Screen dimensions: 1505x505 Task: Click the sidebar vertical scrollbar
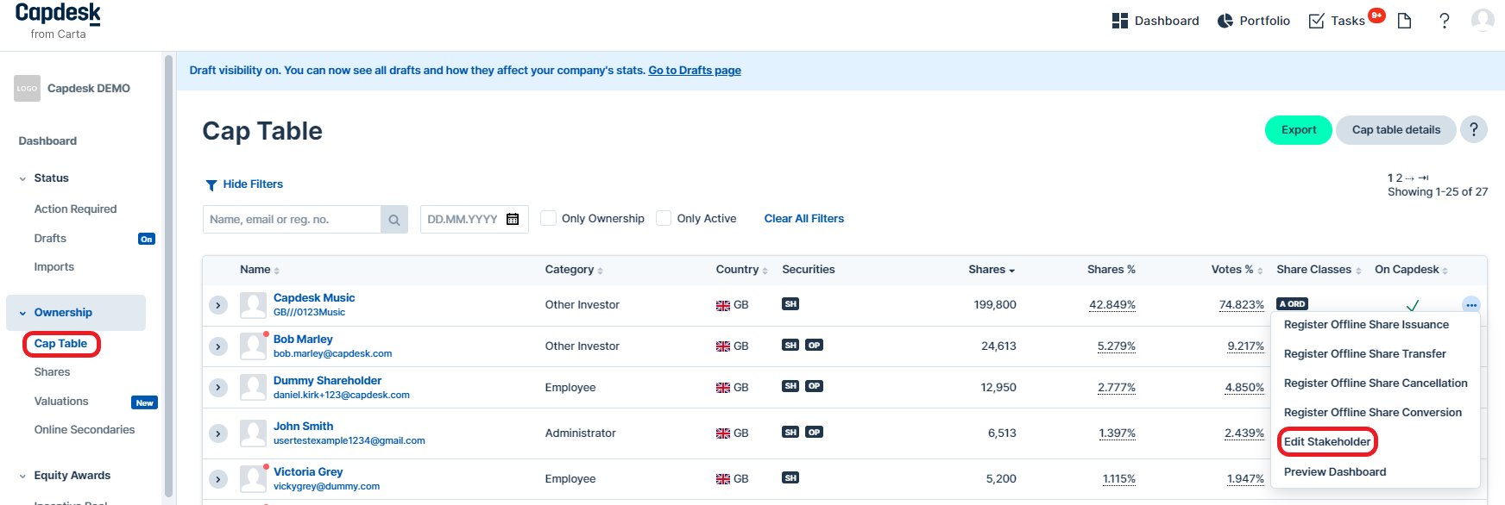pyautogui.click(x=168, y=276)
